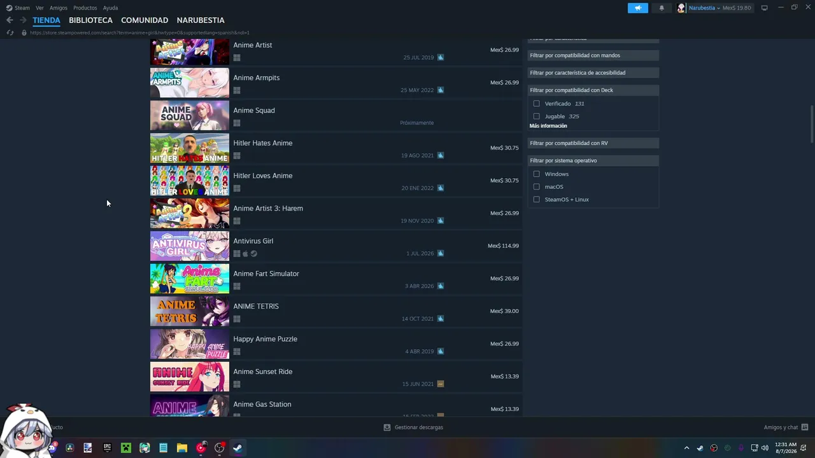Switch to the TIENDA tab

(x=46, y=20)
